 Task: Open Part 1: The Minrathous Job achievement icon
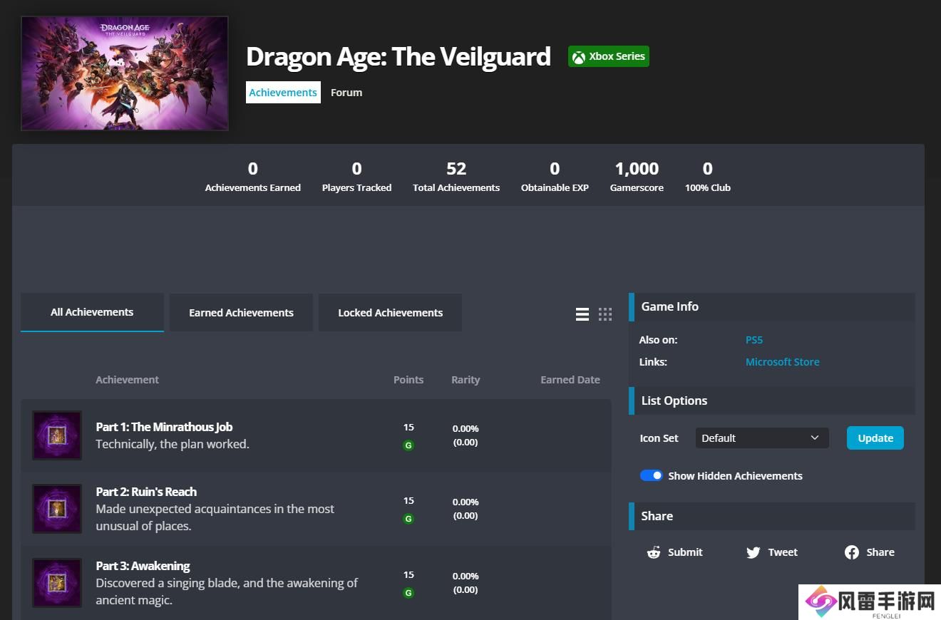(x=57, y=435)
